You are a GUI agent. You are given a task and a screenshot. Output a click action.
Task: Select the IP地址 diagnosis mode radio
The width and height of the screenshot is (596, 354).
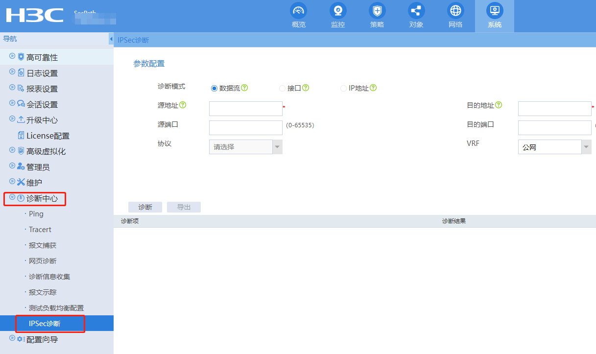click(x=343, y=89)
